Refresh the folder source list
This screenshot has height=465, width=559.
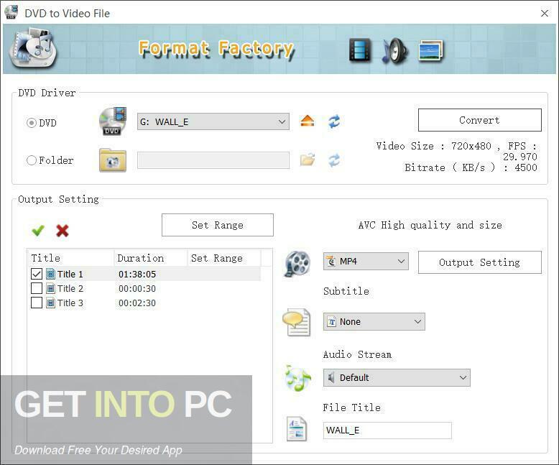click(x=334, y=160)
